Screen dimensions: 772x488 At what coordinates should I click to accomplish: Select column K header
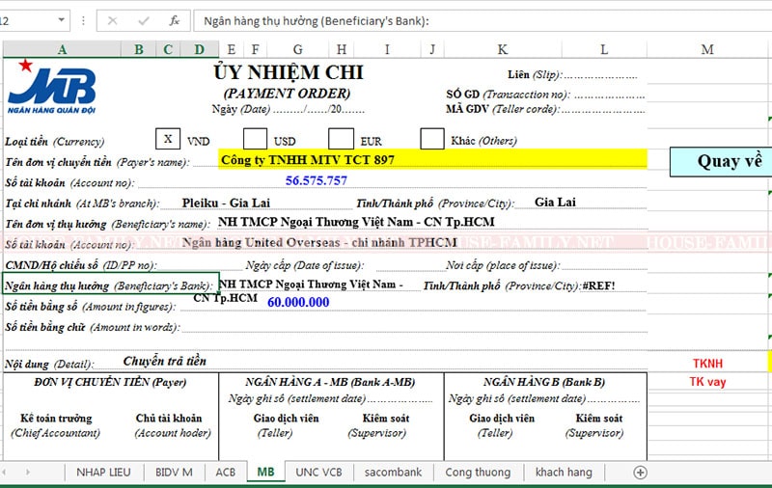(x=502, y=49)
